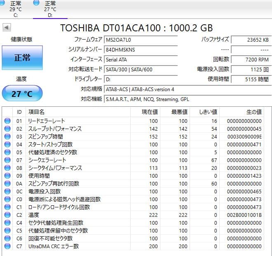Click the interface field Serial ATA
The height and width of the screenshot is (256, 272).
click(x=141, y=59)
